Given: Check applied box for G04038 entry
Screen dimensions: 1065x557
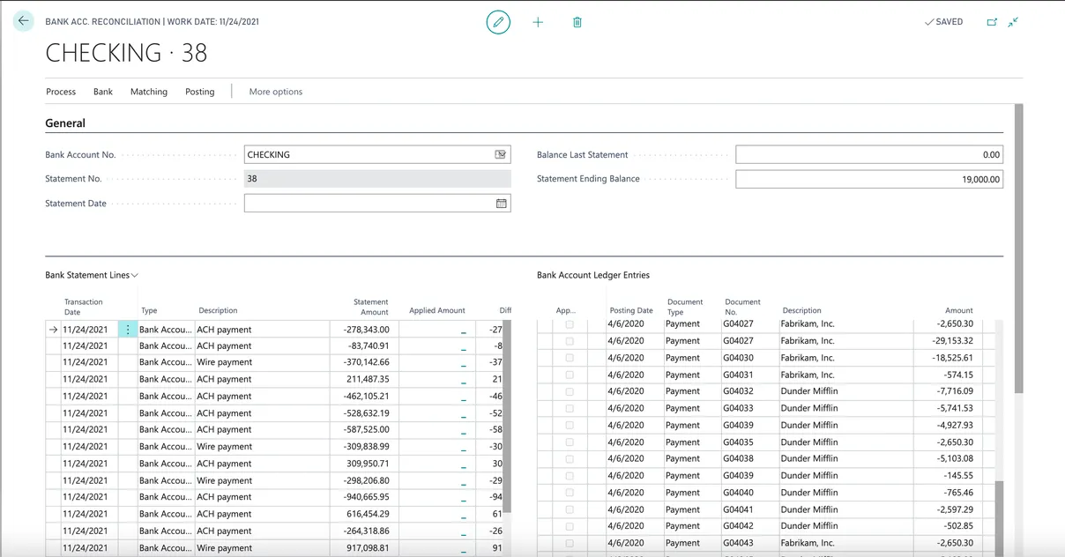Looking at the screenshot, I should 570,458.
